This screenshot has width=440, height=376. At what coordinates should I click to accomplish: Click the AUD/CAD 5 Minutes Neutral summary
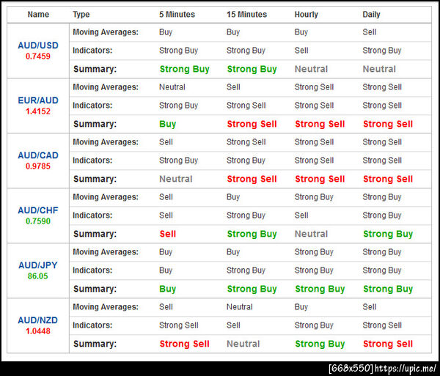coord(176,179)
